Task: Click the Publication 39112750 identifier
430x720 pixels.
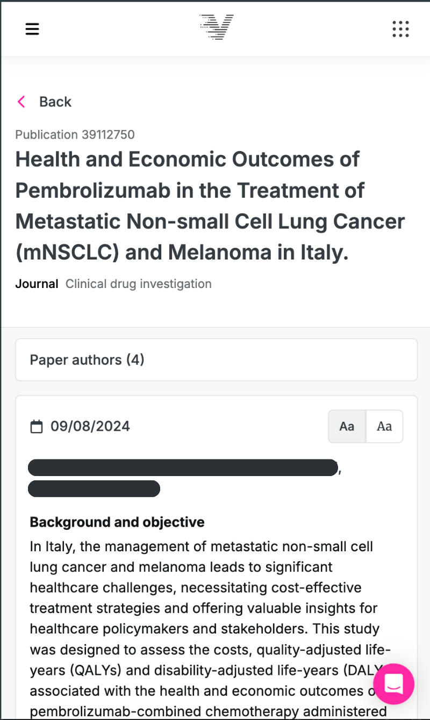Action: [75, 134]
